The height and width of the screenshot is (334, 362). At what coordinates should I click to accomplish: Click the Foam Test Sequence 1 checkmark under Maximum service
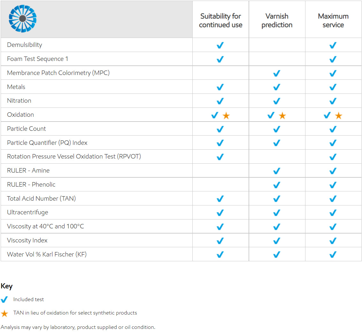click(333, 59)
